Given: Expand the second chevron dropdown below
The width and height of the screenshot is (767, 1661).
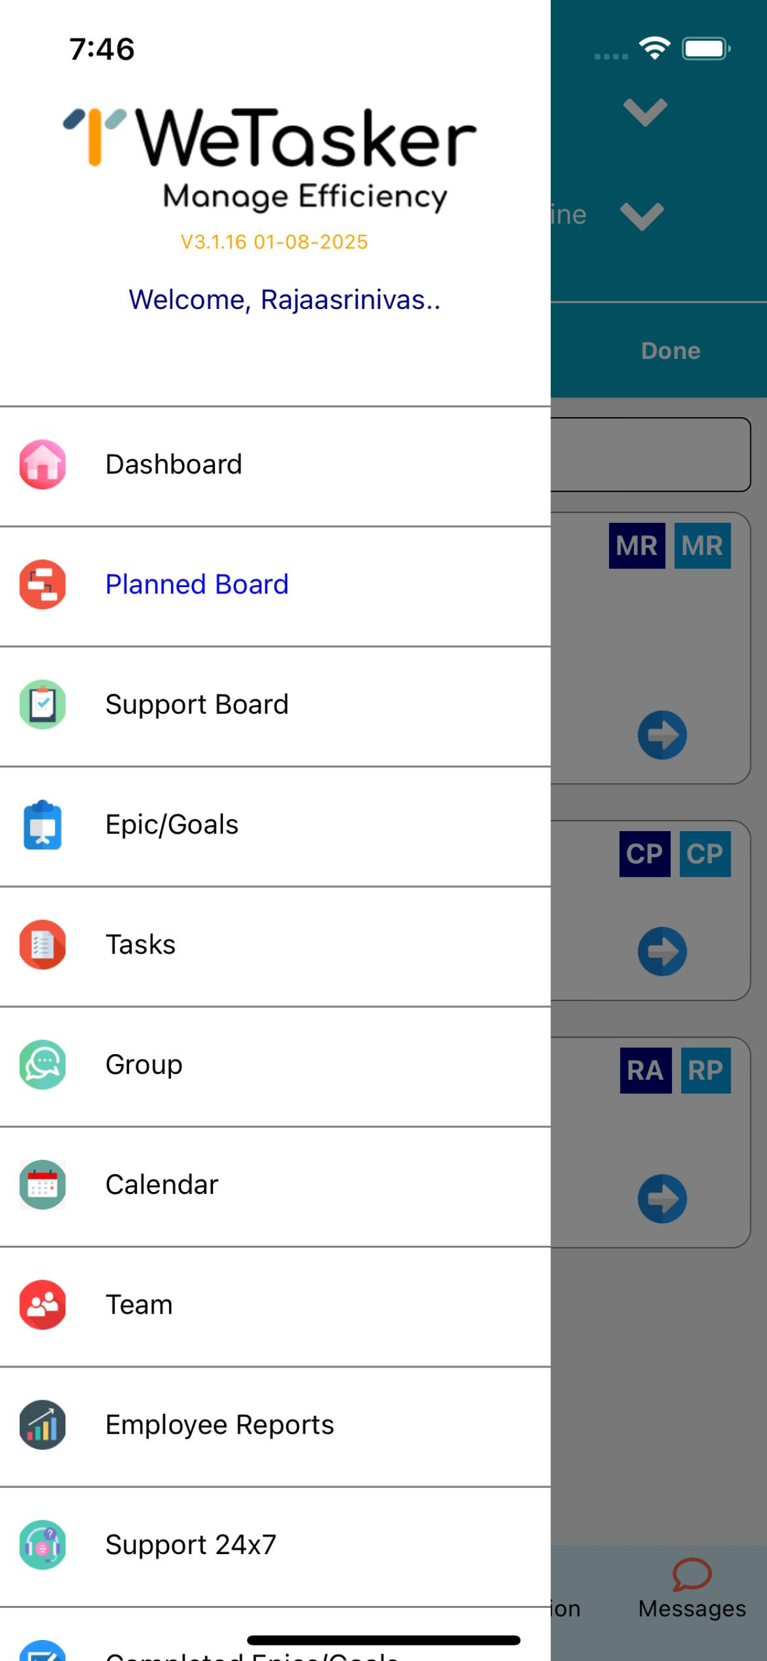Looking at the screenshot, I should coord(642,216).
